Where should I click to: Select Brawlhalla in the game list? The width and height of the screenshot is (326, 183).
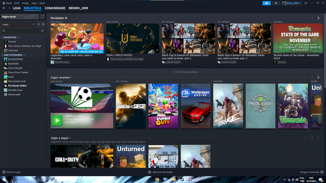[13, 64]
